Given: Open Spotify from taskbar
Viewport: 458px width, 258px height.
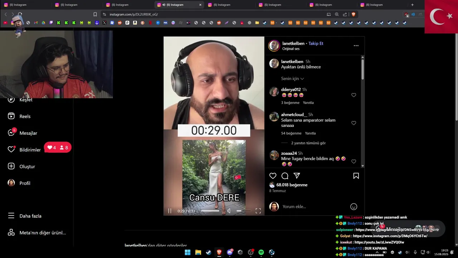Looking at the screenshot, I should click(261, 252).
